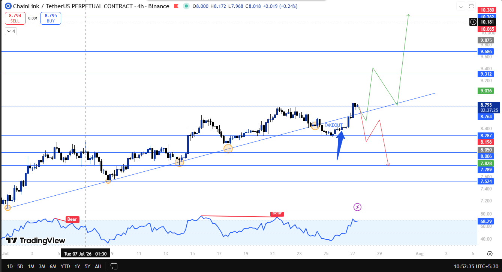This screenshot has width=502, height=272.
Task: Click the change value +0.019 (+0.24%)
Action: tap(281, 6)
